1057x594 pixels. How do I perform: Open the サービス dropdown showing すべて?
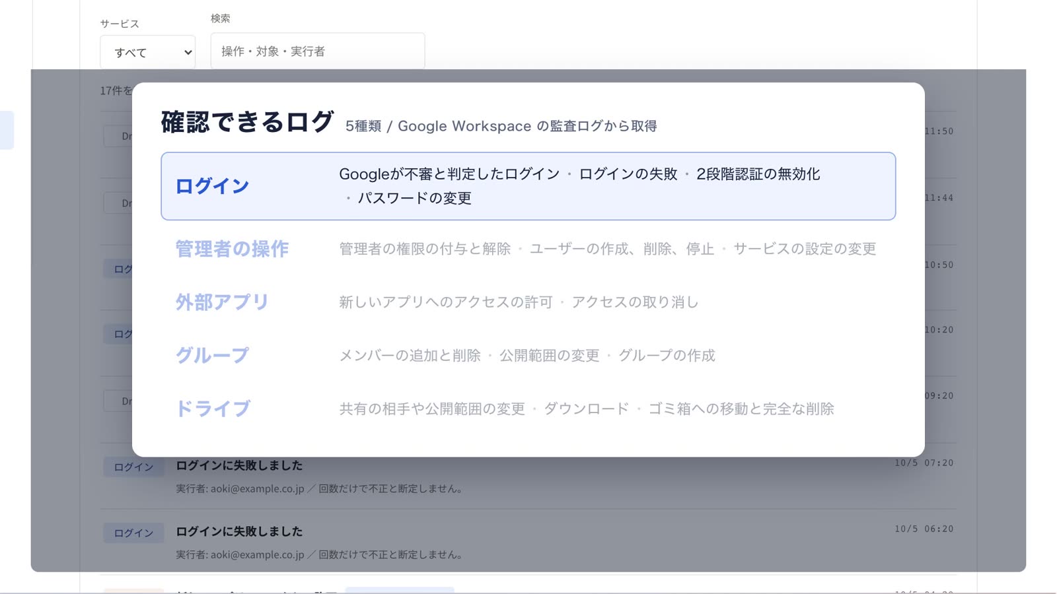[x=148, y=52]
